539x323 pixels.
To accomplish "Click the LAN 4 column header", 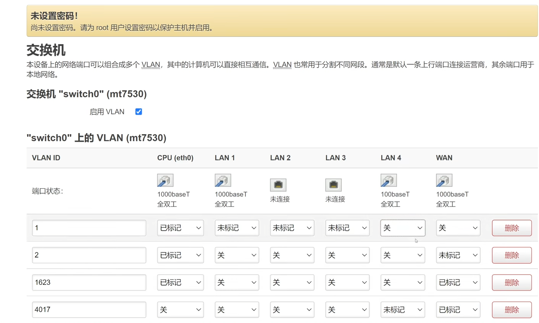I will point(391,158).
